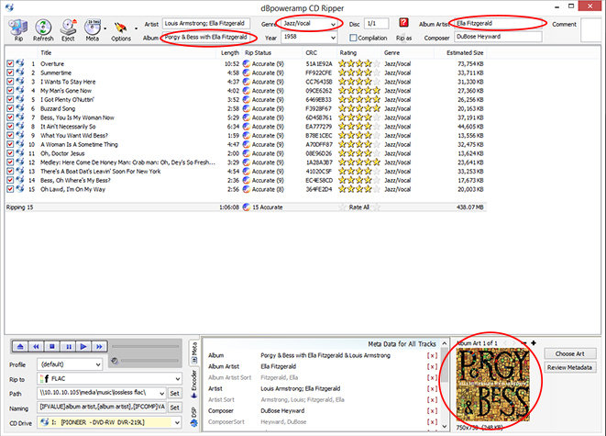This screenshot has width=606, height=436.
Task: Uncheck track 15 Oh Lawd, I'm On My Way
Action: [10, 189]
